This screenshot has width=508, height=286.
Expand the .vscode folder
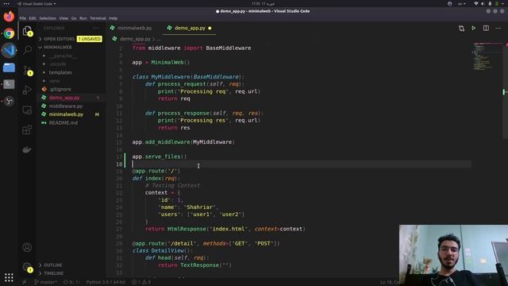(x=58, y=64)
